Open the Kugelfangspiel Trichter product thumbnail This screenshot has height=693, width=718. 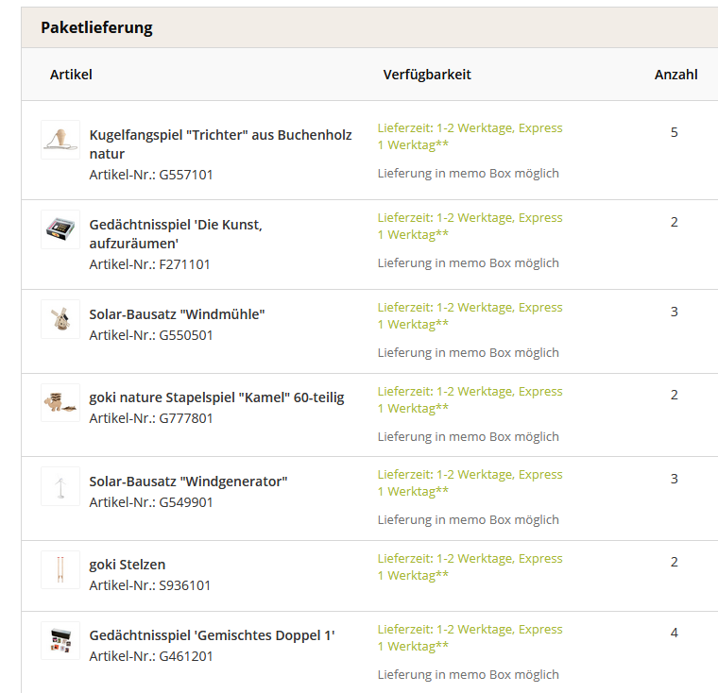[60, 140]
